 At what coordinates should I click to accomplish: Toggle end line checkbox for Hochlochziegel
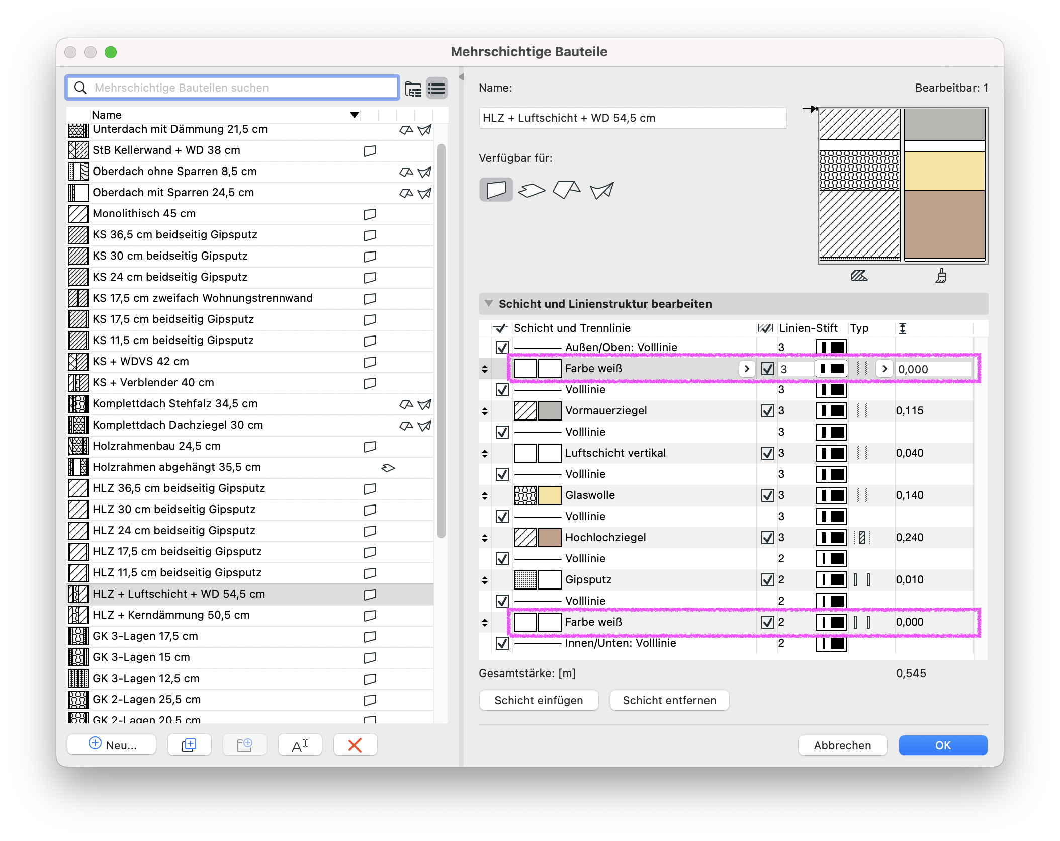coord(767,538)
